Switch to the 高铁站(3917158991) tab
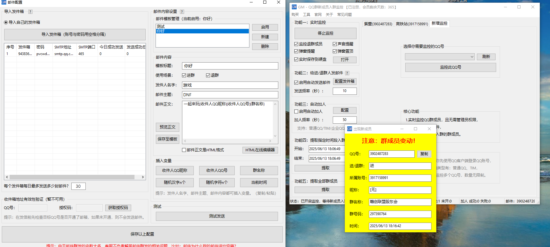This screenshot has width=550, height=247. tap(412, 24)
